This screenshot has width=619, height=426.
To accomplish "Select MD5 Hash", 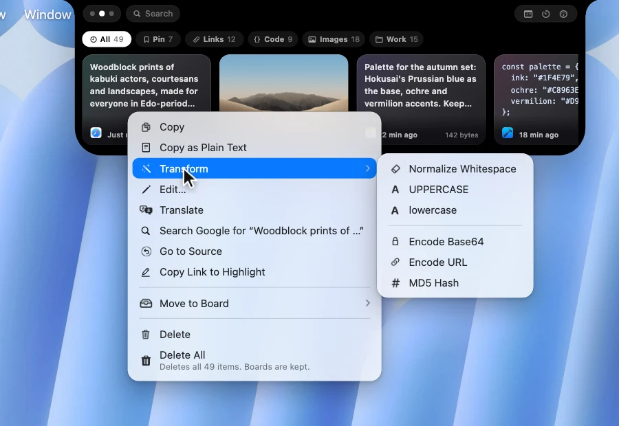I will [455, 283].
